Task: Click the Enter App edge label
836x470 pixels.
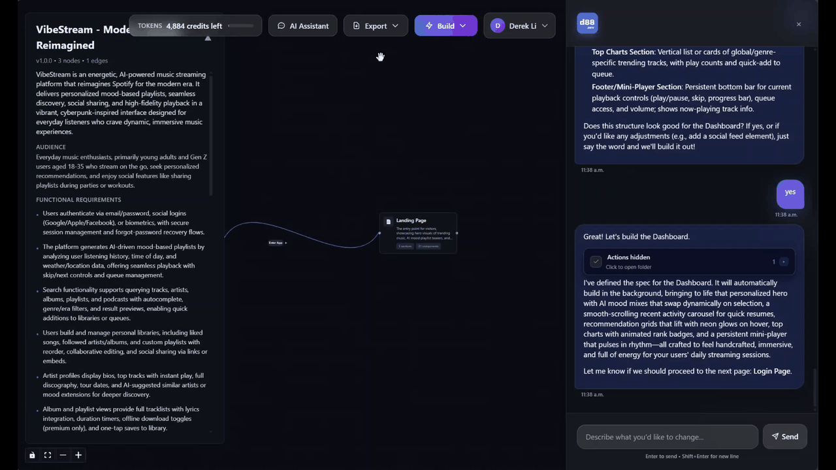Action: pos(277,243)
